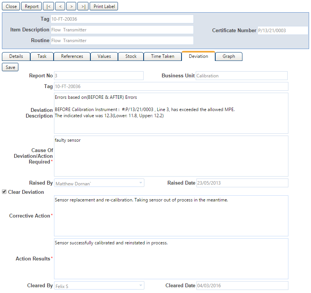311x293 pixels.
Task: Click the header Tag field
Action: coord(122,19)
